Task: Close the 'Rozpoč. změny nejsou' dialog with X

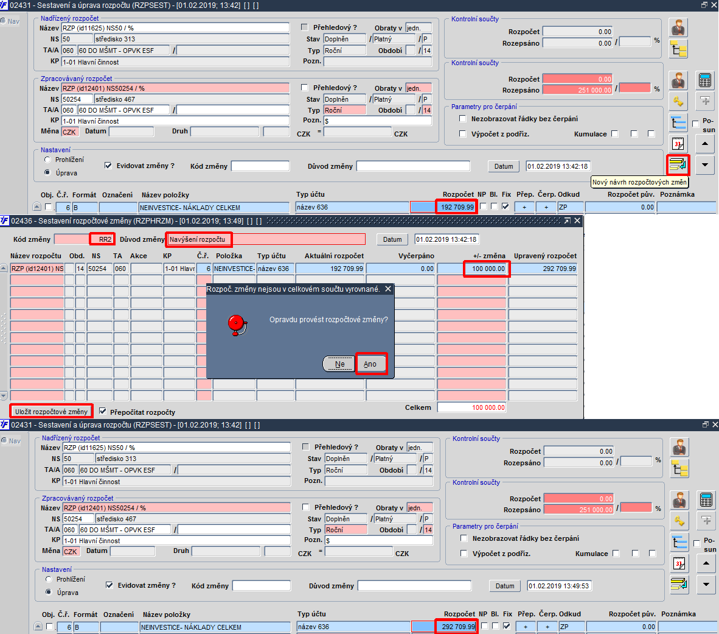Action: 388,289
